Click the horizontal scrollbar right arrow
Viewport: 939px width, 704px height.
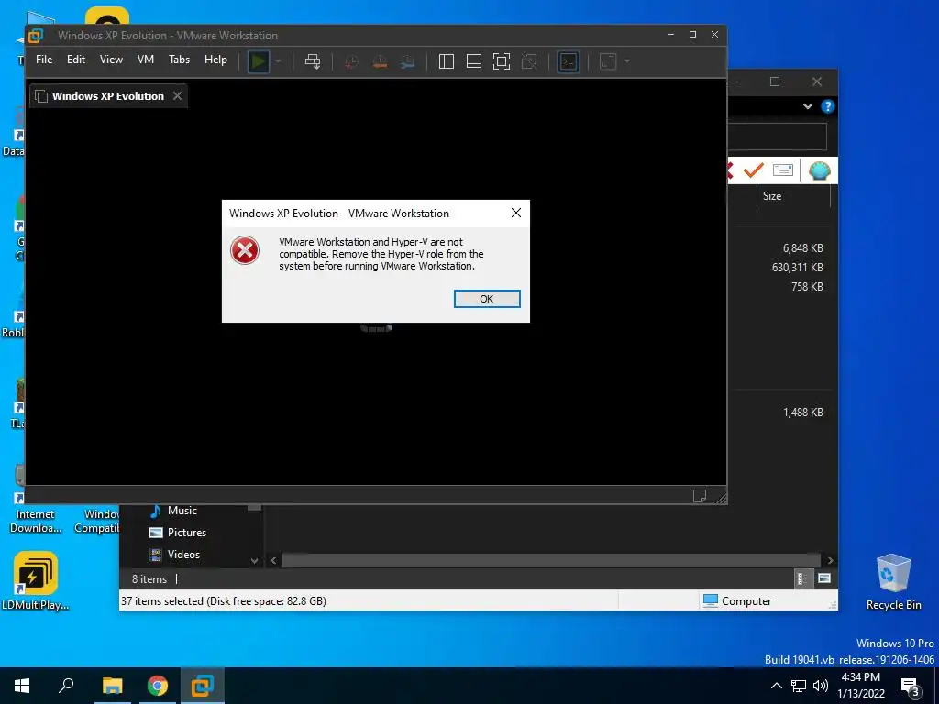(x=831, y=561)
